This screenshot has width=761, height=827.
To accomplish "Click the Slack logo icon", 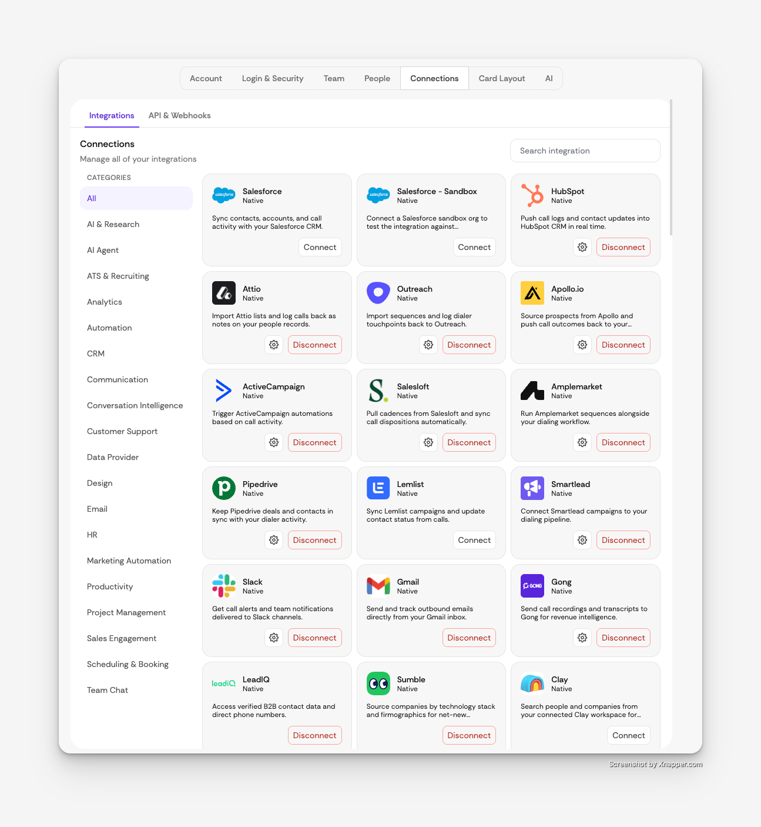I will 224,585.
